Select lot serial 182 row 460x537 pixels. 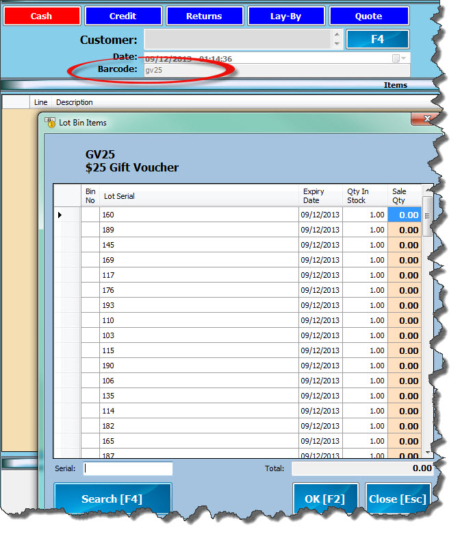pos(237,426)
